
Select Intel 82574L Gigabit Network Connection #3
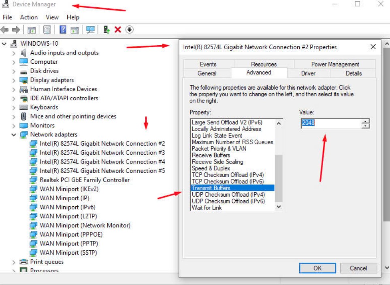click(x=102, y=153)
